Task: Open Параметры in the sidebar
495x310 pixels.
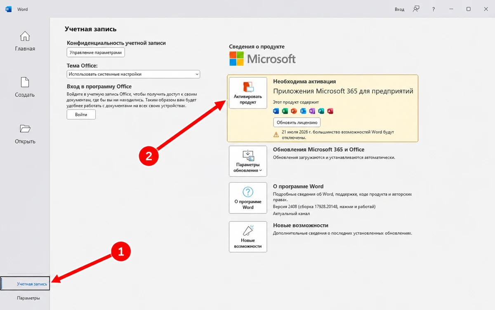Action: (x=28, y=298)
